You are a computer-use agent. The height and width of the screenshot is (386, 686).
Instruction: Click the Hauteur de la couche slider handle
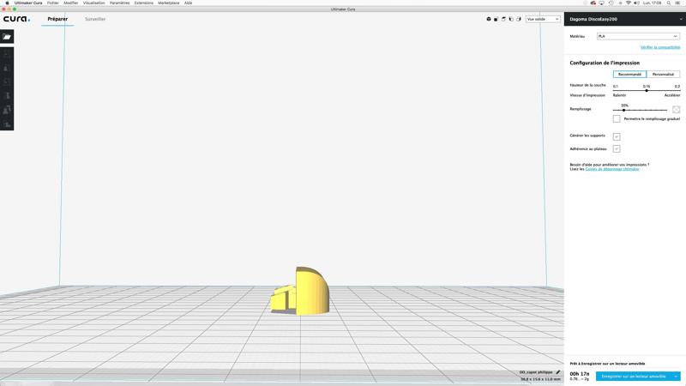coord(647,90)
